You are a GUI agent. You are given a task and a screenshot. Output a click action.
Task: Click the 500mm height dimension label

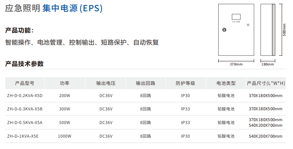[x=284, y=30]
